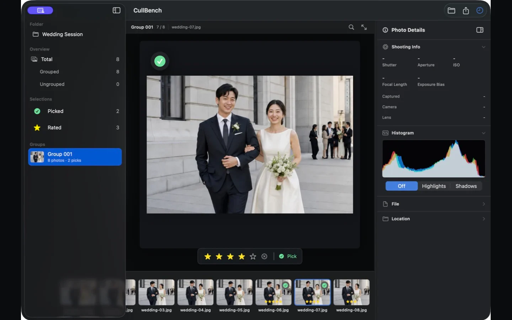
Task: Collapse the Histogram section
Action: click(484, 133)
